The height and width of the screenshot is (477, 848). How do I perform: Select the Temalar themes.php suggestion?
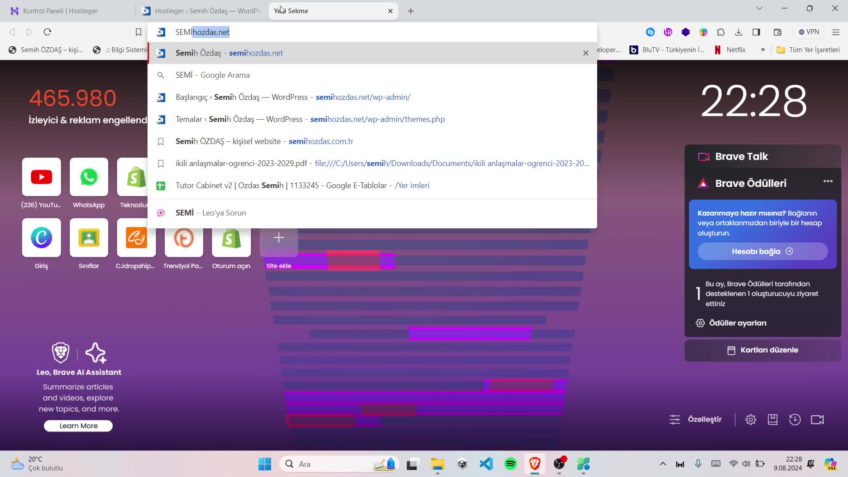(x=372, y=119)
